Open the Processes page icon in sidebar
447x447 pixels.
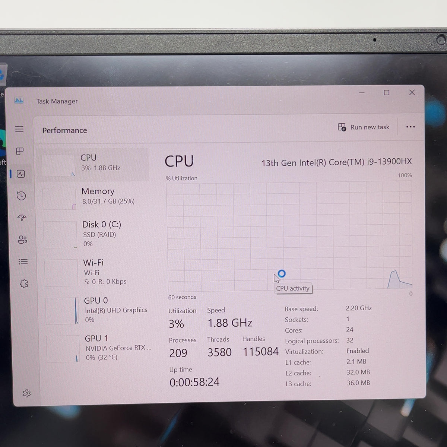pos(20,151)
